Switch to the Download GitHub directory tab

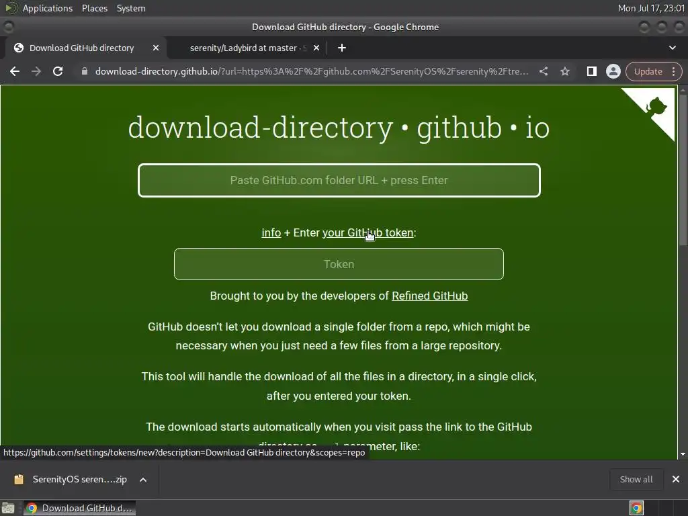(x=83, y=48)
